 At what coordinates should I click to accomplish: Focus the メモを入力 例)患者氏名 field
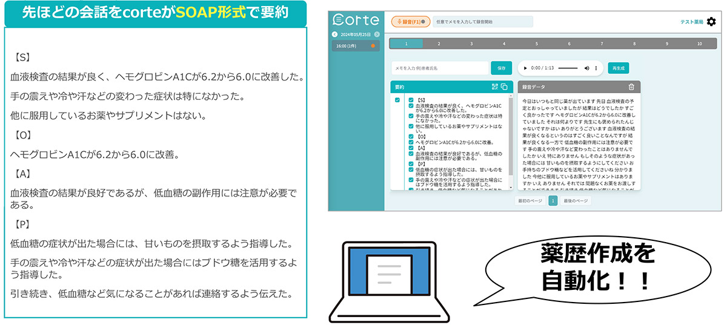(439, 68)
